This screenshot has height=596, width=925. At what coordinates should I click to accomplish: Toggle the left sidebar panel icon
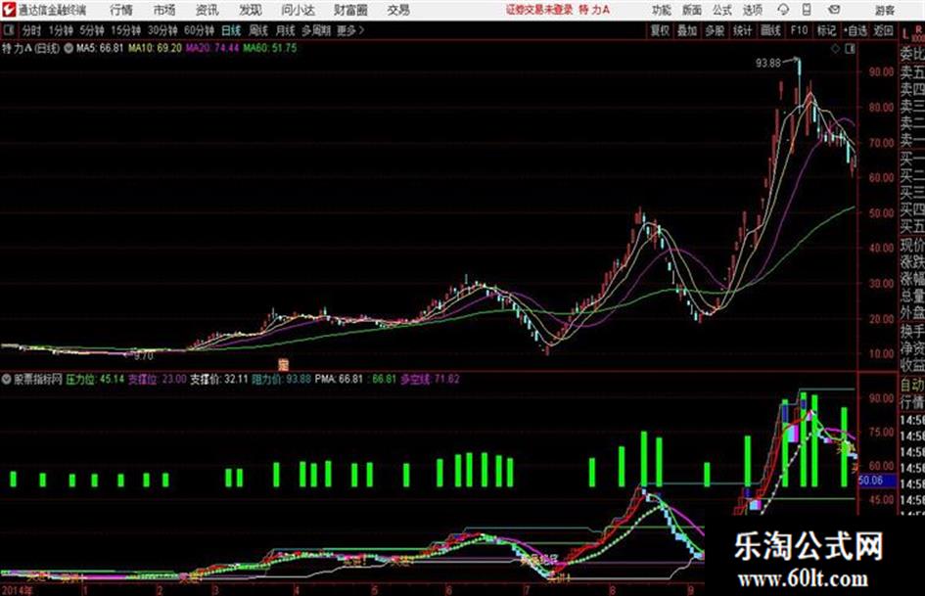click(8, 30)
